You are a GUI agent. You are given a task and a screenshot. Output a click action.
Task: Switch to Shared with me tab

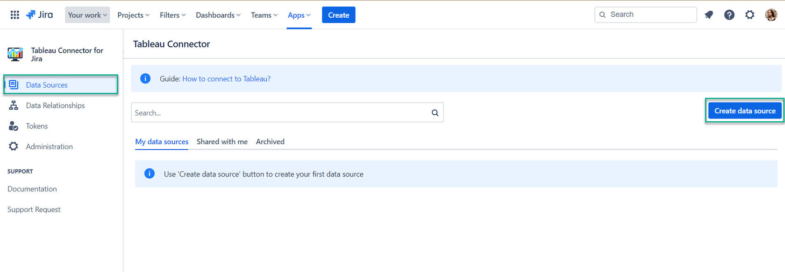click(222, 142)
